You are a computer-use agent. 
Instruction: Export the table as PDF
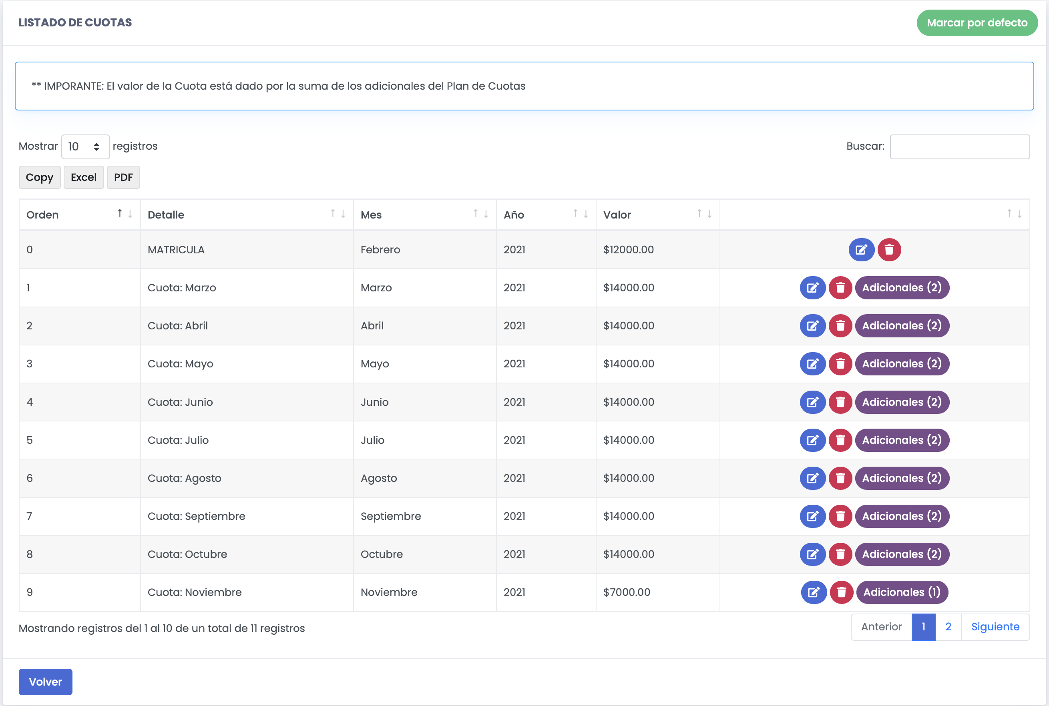123,177
